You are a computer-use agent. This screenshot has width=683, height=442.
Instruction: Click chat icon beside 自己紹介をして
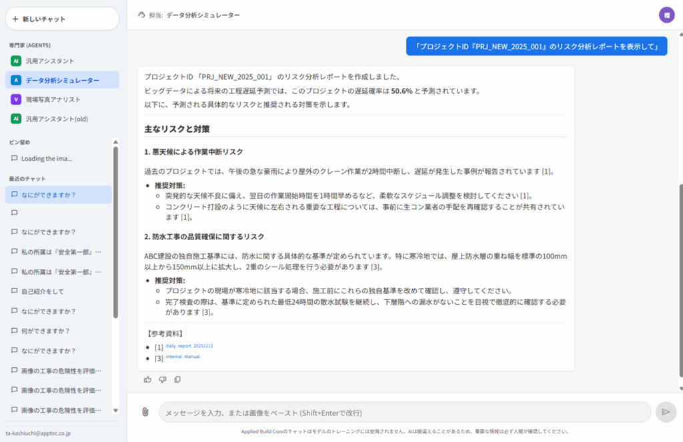click(15, 291)
